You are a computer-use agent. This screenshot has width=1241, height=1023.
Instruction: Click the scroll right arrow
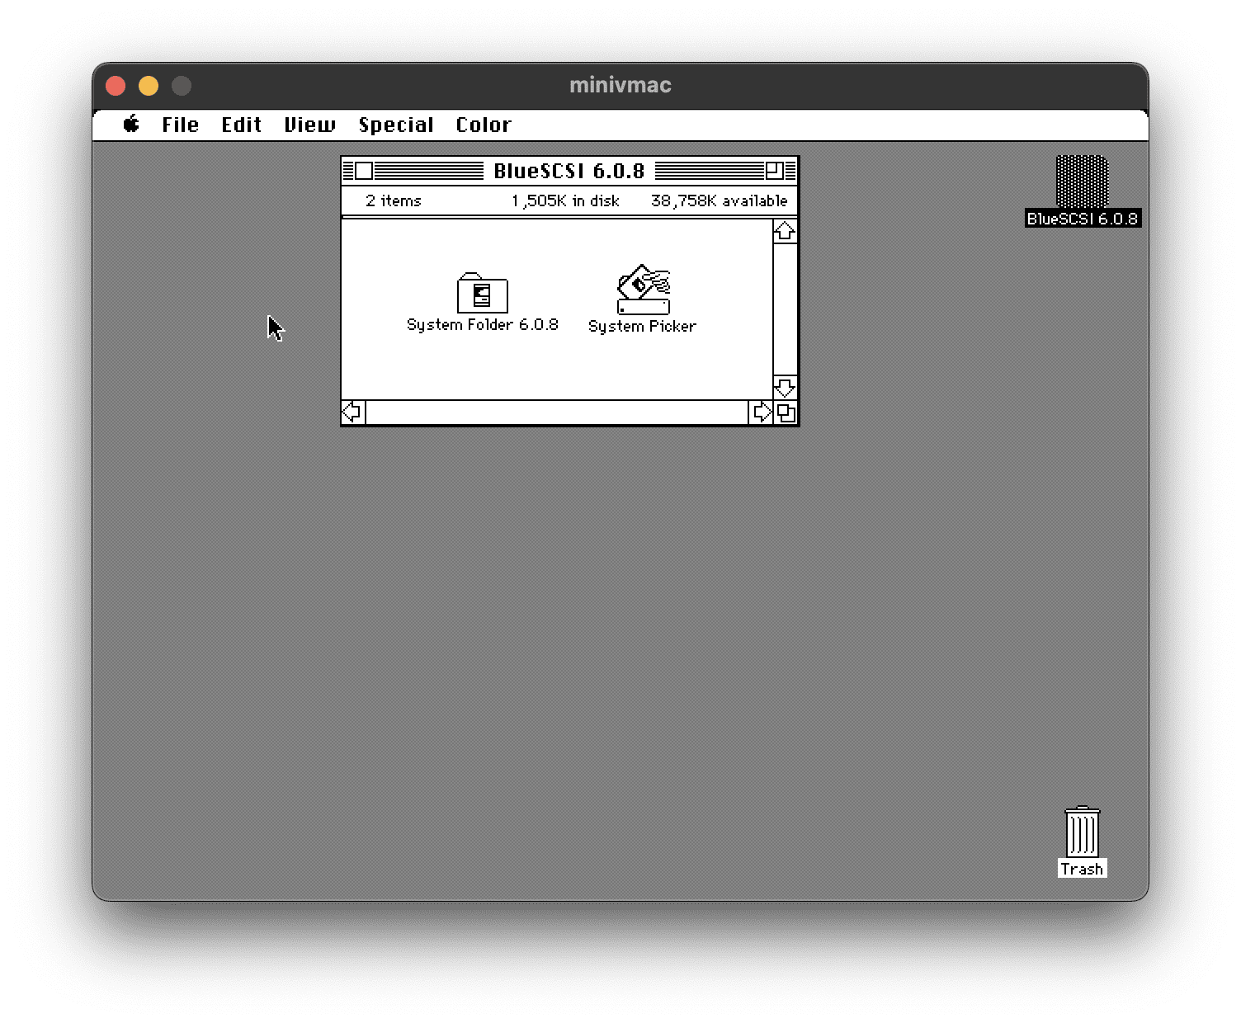(x=761, y=412)
